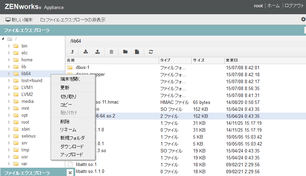Close the ファイルエクスプローラ bottom tab
The width and height of the screenshot is (306, 176).
tap(70, 173)
